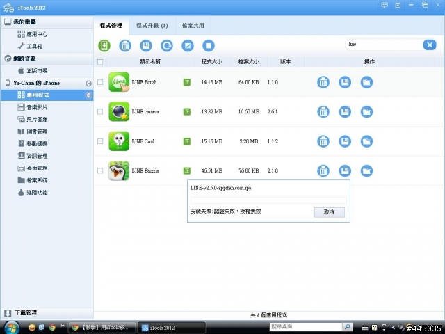
Task: Browse LINE camera files folder icon
Action: [366, 111]
